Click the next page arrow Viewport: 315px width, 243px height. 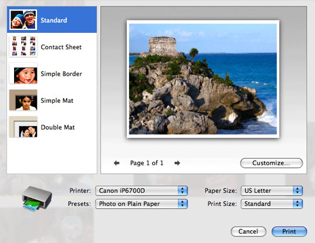point(177,163)
